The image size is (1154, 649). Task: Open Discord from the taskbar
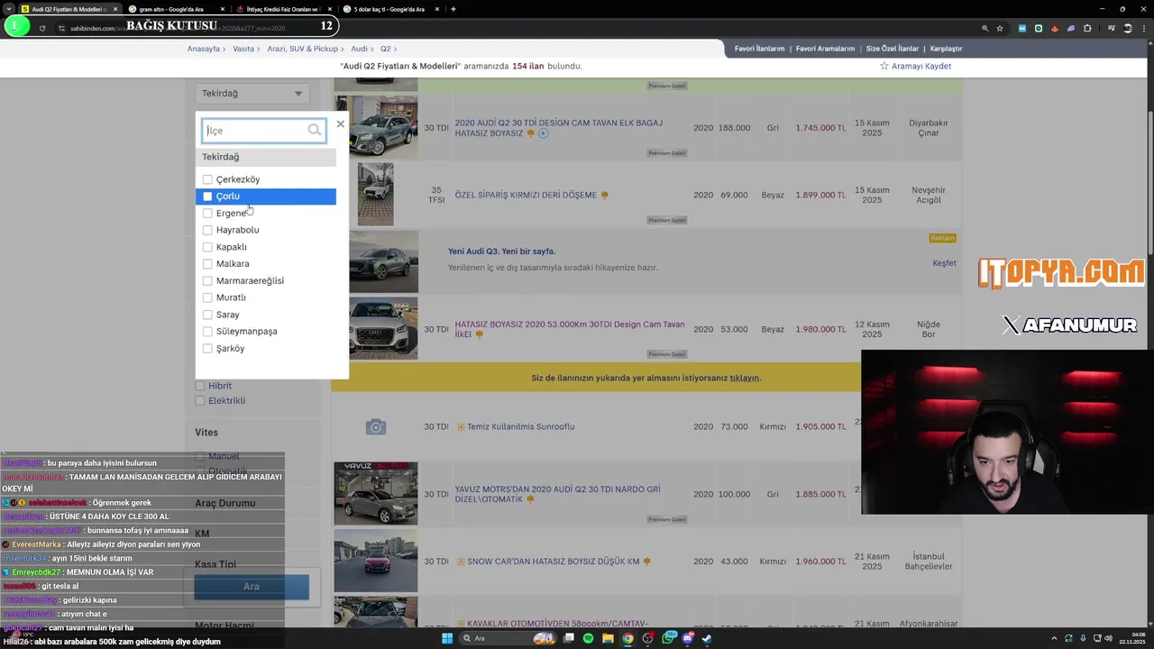[688, 638]
